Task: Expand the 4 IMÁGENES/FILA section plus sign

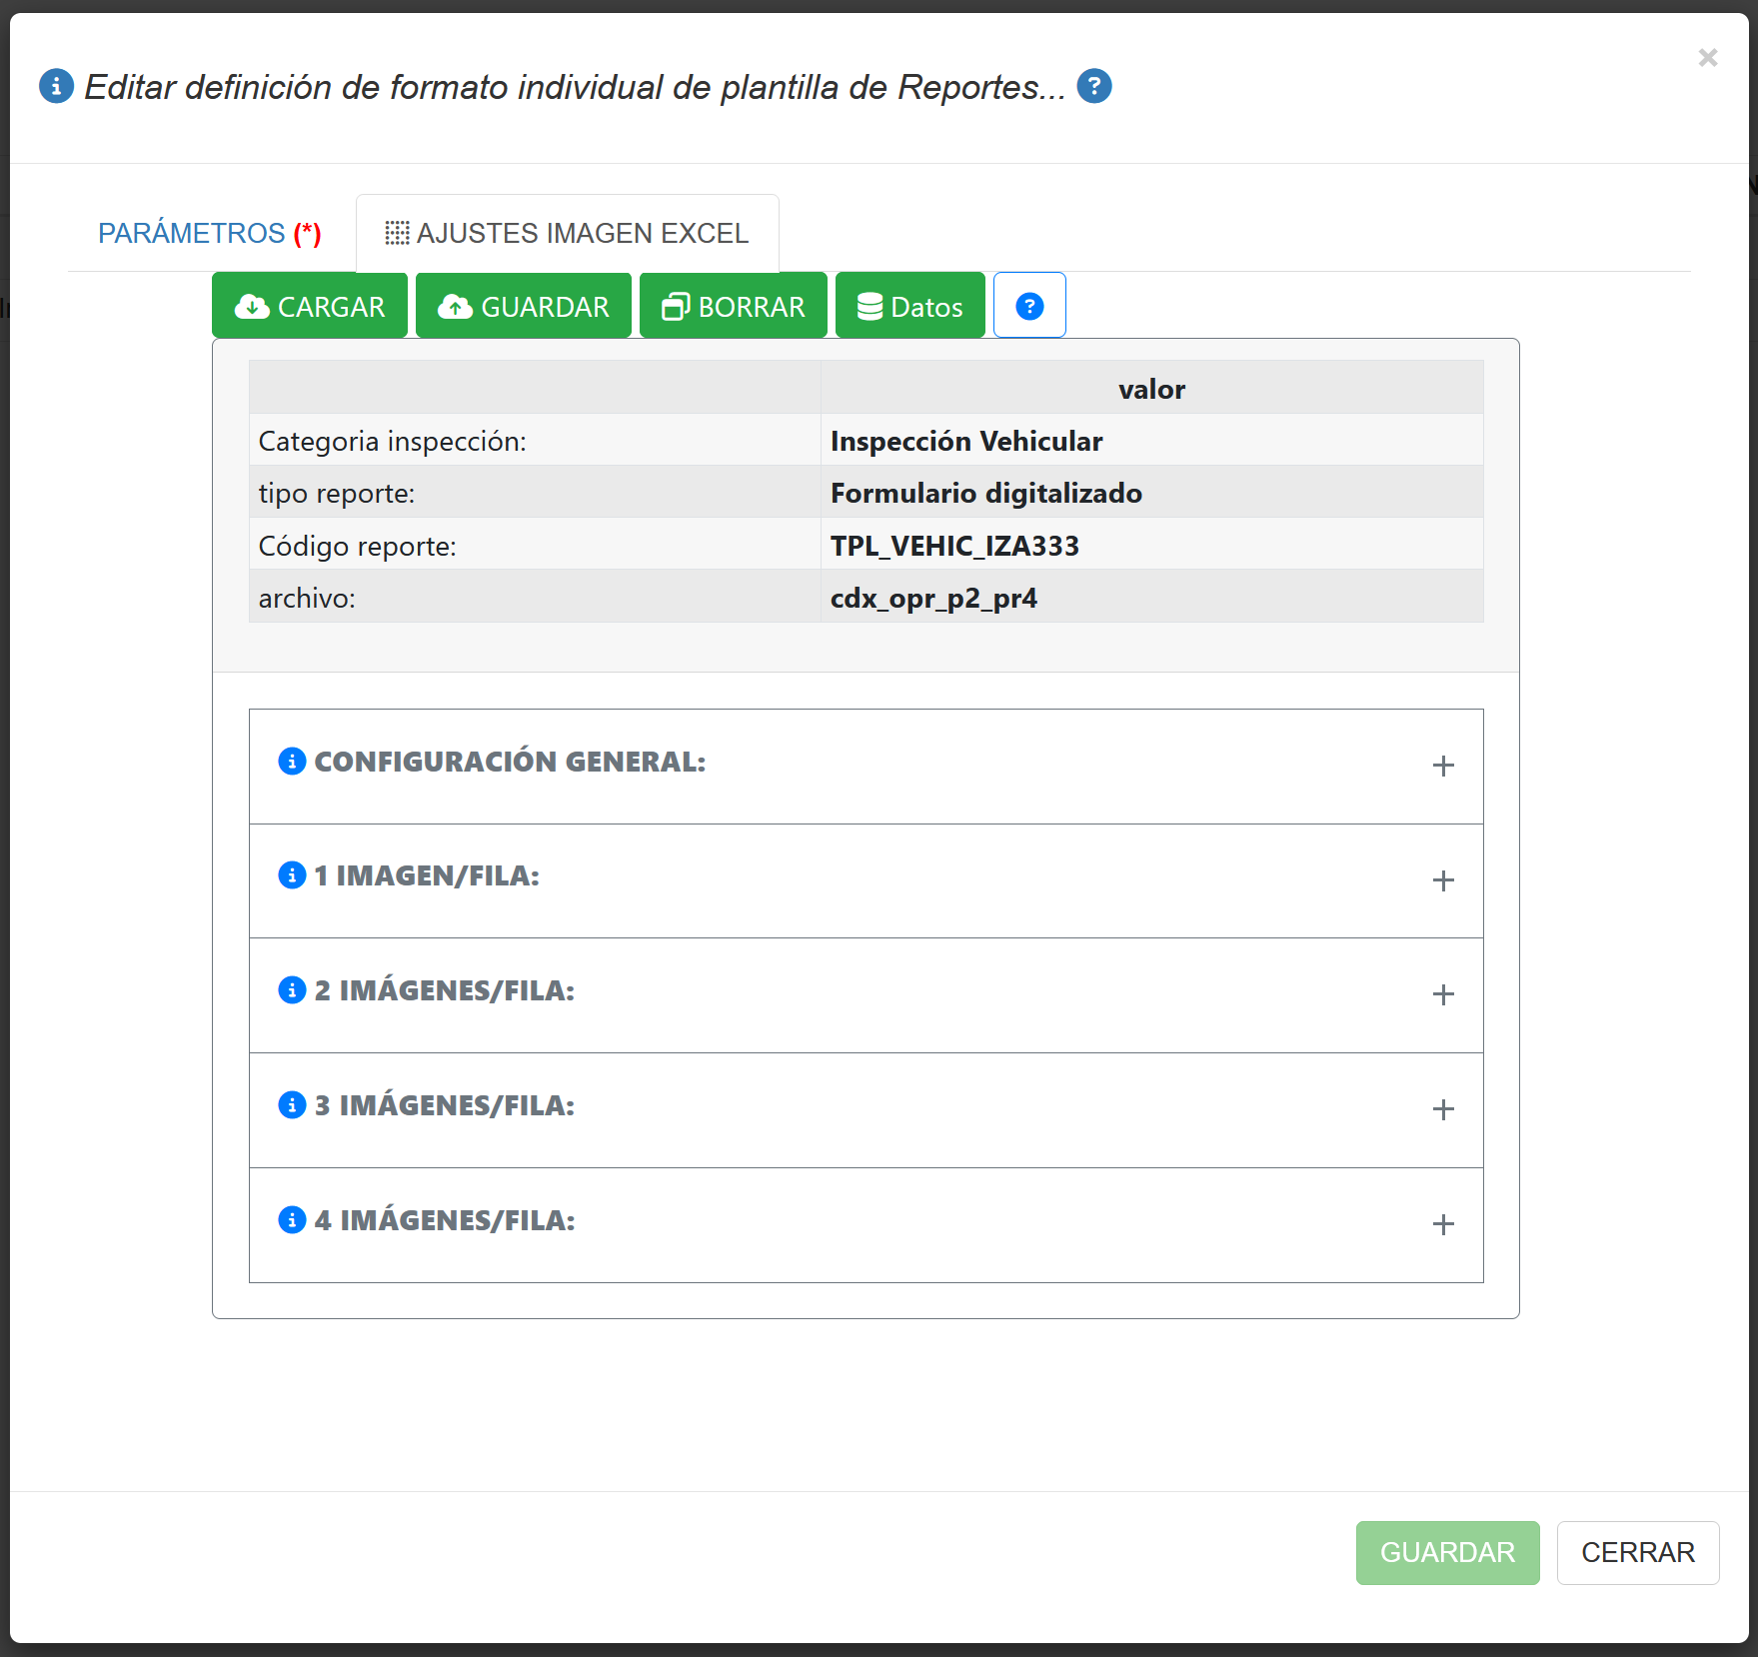Action: (x=1442, y=1224)
